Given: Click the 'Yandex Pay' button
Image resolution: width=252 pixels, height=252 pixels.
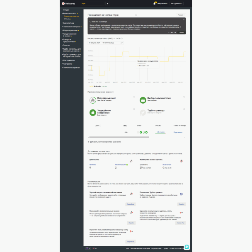Looking at the screenshot, I should tap(180, 223).
